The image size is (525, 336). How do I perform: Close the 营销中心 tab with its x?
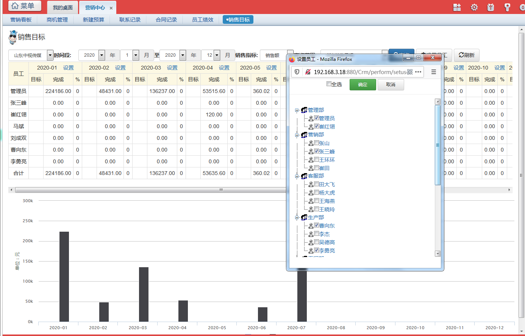[111, 8]
